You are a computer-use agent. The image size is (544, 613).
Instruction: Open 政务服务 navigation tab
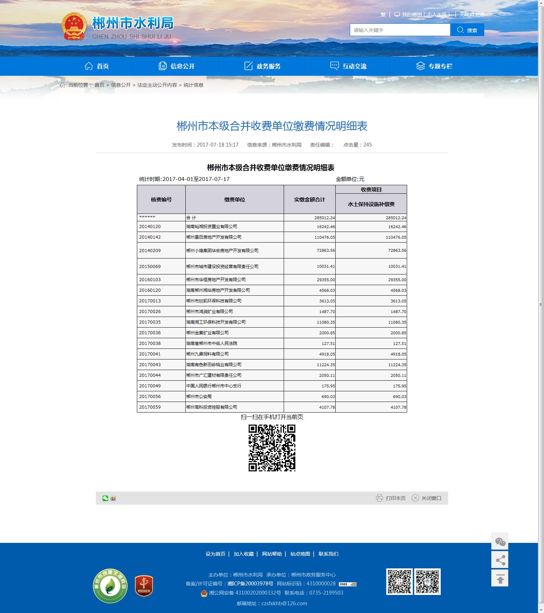pyautogui.click(x=262, y=66)
